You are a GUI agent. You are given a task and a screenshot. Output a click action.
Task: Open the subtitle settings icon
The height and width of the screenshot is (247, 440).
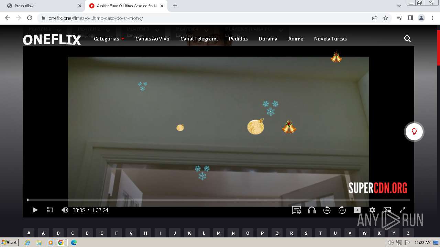(296, 210)
